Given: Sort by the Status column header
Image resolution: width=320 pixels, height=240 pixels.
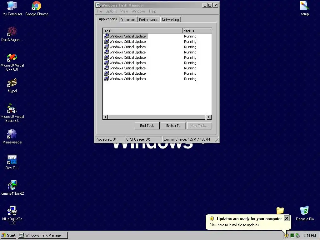Looking at the screenshot, I should pyautogui.click(x=197, y=31).
